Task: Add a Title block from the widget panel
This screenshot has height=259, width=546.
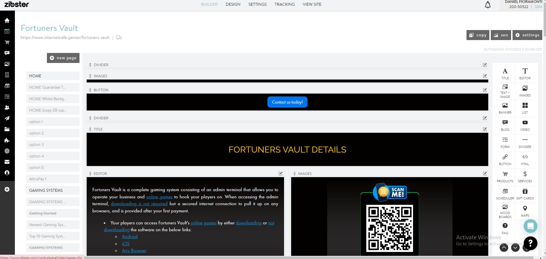Action: coord(505,74)
